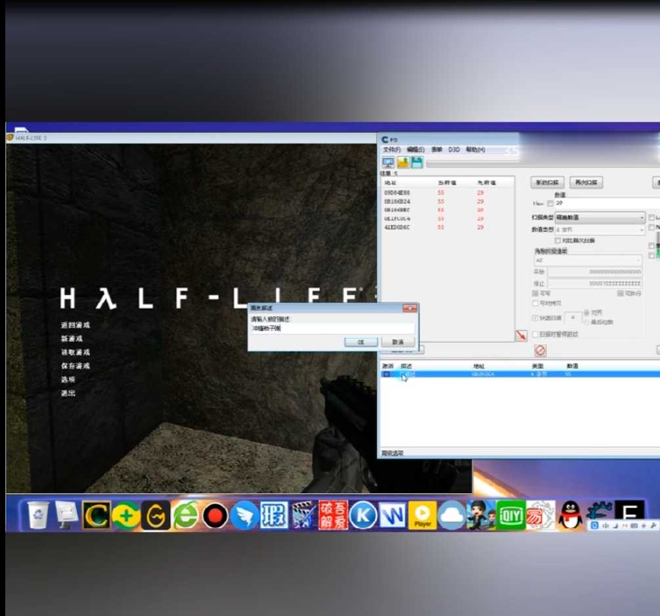Image resolution: width=660 pixels, height=616 pixels.
Task: Expand the value type dropdown
Action: [x=600, y=229]
